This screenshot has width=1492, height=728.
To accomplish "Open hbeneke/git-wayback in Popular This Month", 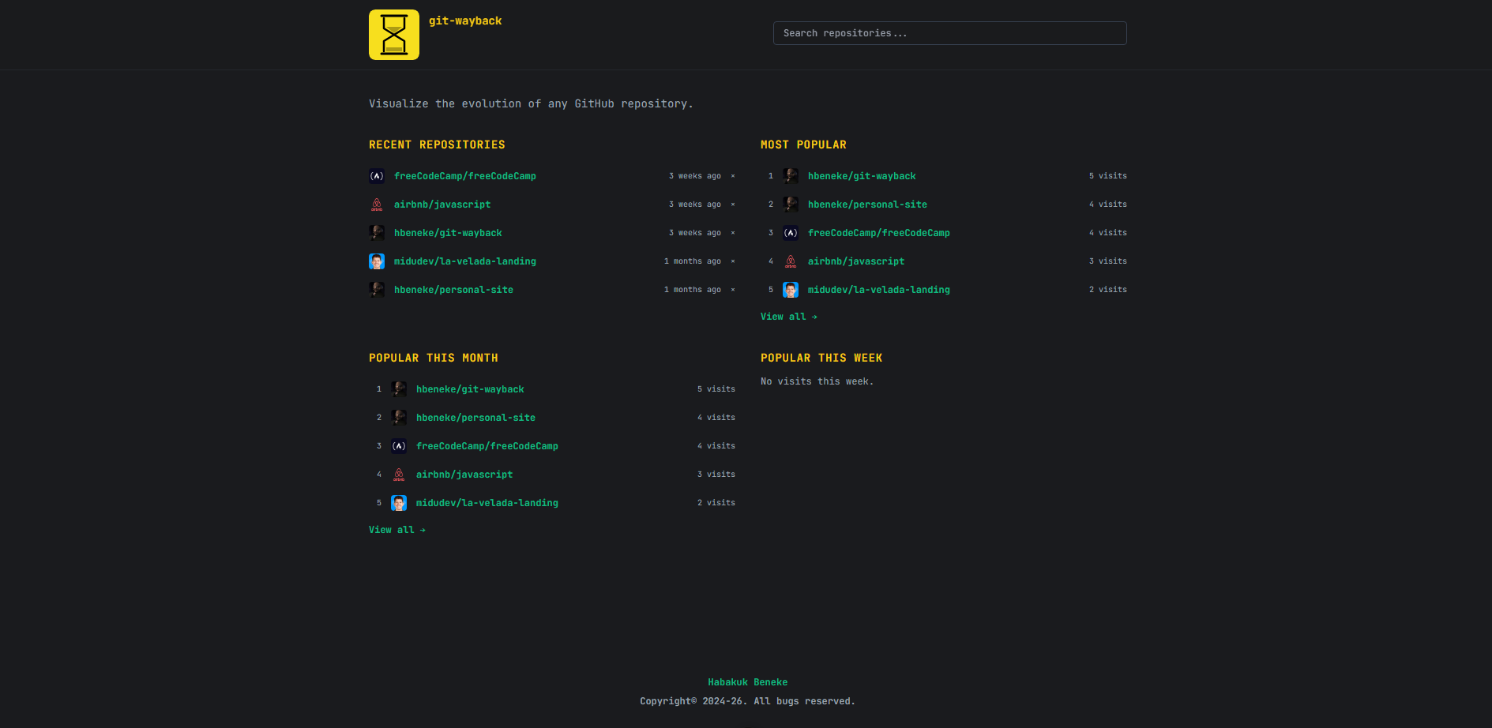I will pos(470,389).
